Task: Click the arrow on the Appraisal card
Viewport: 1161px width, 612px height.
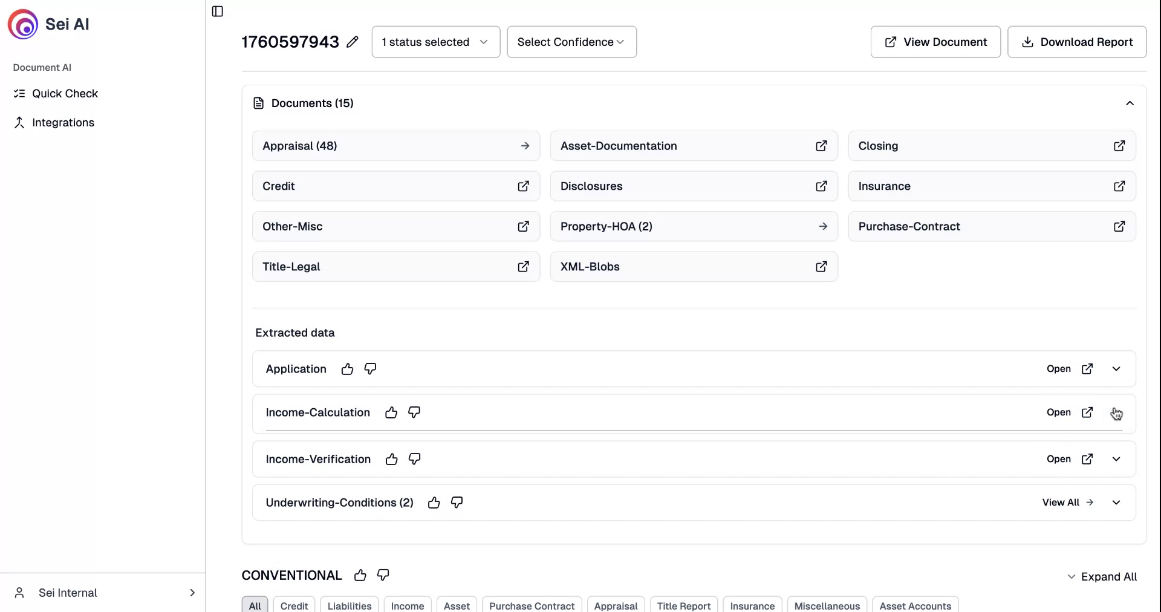Action: point(525,146)
